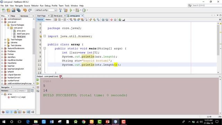Viewport: 222px width, 125px height.
Task: Toggle Fully Qualified Names filter in Navigator
Action: 24,112
